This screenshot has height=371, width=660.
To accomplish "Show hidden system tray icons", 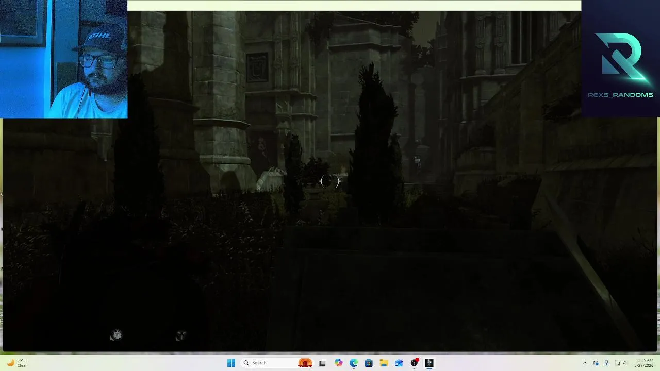I will 584,363.
